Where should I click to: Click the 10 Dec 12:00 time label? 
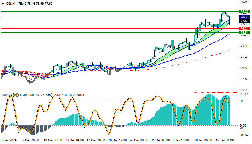pos(53,140)
